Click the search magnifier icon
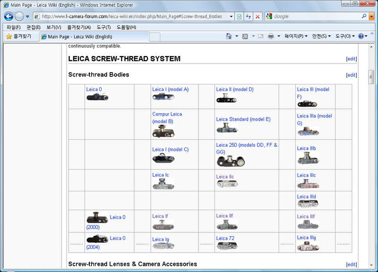 coord(364,16)
